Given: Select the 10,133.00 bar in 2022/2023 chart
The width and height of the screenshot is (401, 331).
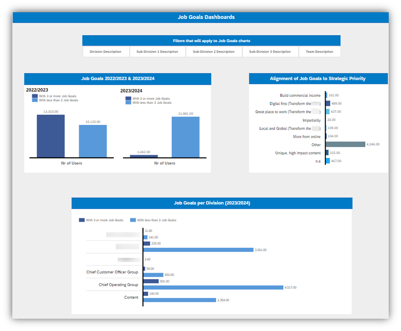Looking at the screenshot, I should click(x=93, y=141).
